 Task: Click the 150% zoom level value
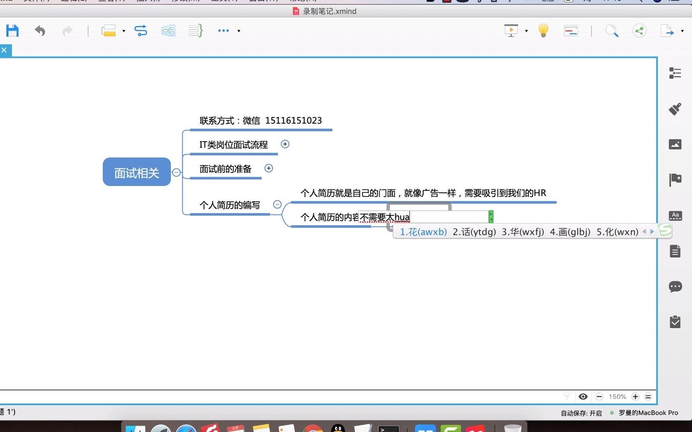[x=617, y=397]
